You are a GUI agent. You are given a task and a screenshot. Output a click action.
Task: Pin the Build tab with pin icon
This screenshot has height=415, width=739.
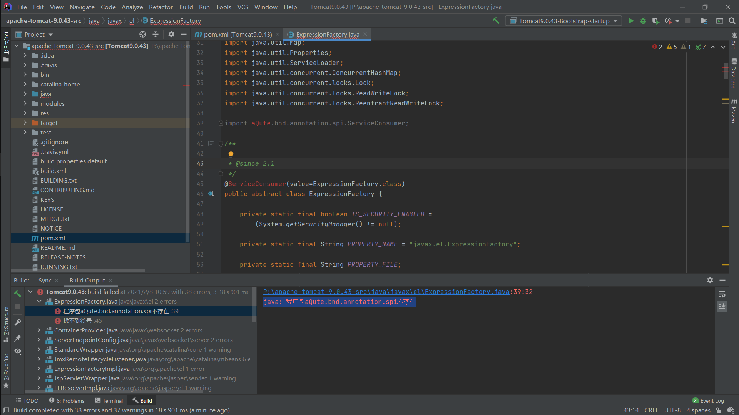click(x=18, y=338)
